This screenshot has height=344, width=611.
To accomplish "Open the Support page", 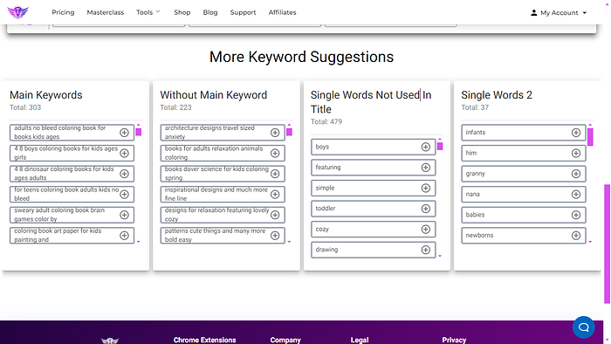I will coord(243,12).
